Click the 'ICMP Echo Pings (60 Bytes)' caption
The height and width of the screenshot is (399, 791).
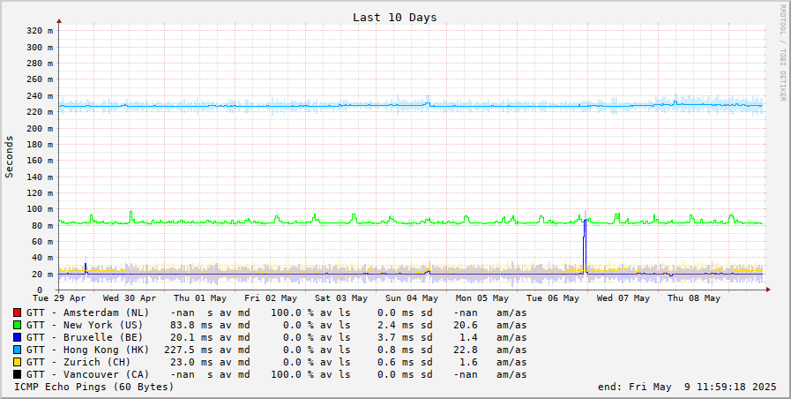(x=93, y=387)
